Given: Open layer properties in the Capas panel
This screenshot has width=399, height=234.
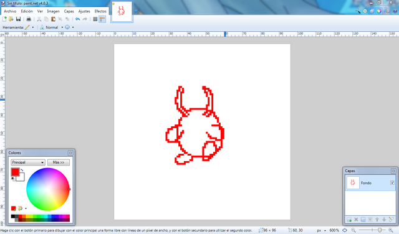Looking at the screenshot, I should tap(391, 220).
